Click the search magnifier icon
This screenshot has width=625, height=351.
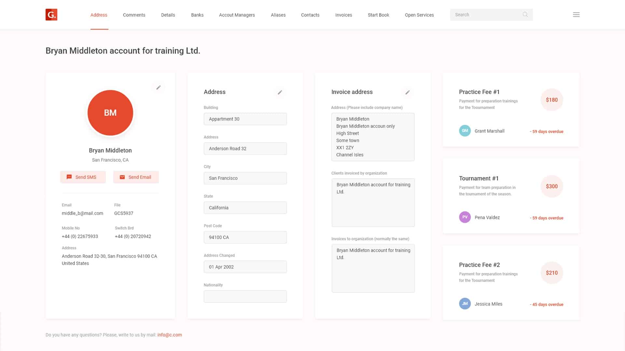pos(525,15)
